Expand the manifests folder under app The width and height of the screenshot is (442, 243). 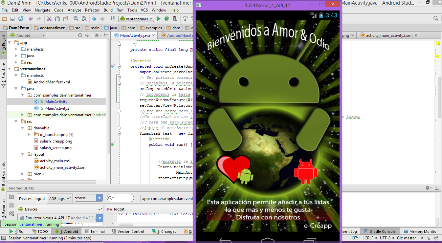point(16,49)
